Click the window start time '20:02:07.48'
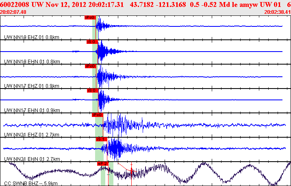 pos(13,12)
